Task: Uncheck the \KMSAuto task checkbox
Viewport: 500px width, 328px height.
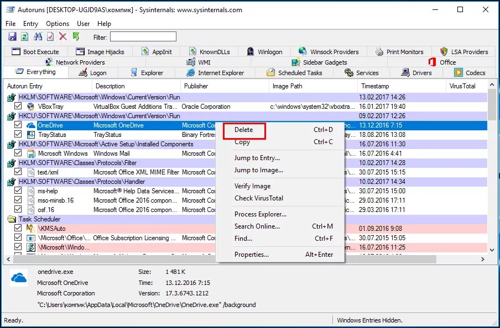Action: pyautogui.click(x=18, y=228)
